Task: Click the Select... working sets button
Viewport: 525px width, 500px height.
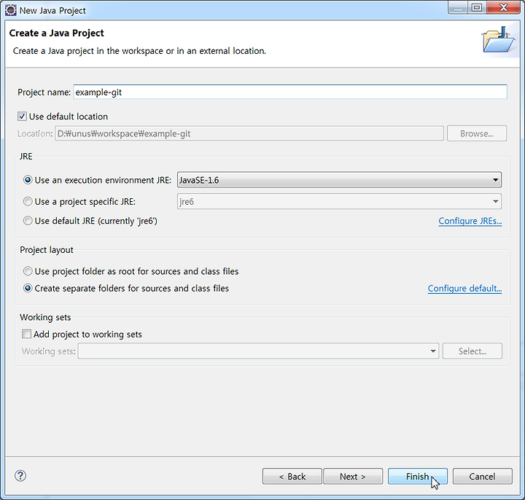Action: coord(472,351)
